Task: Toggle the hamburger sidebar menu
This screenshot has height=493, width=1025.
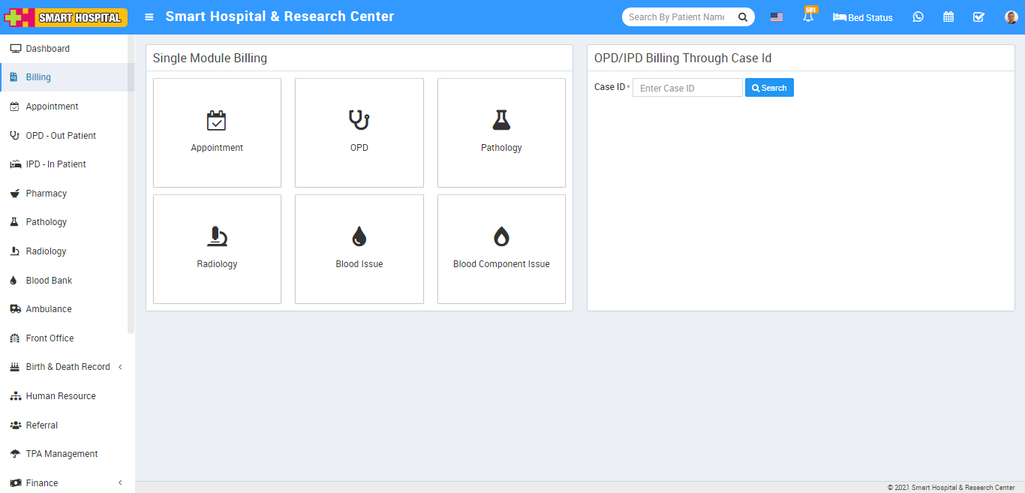Action: tap(149, 17)
